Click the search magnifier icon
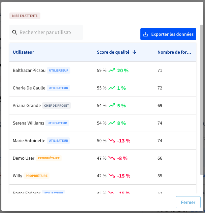This screenshot has width=205, height=213. pos(14,32)
